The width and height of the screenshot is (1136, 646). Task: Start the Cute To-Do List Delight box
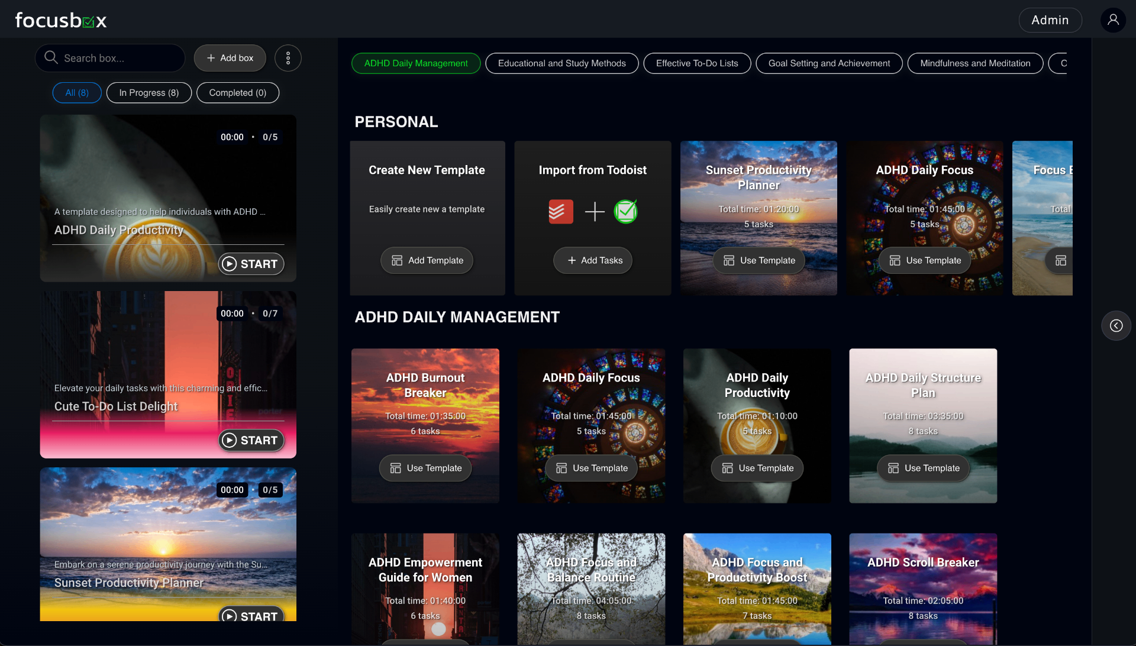[251, 440]
